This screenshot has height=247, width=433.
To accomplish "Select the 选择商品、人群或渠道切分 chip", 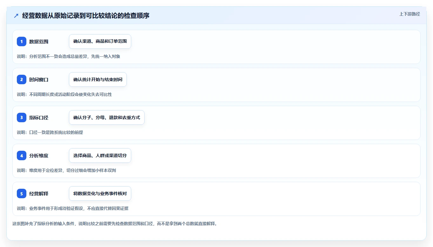I will 100,155.
